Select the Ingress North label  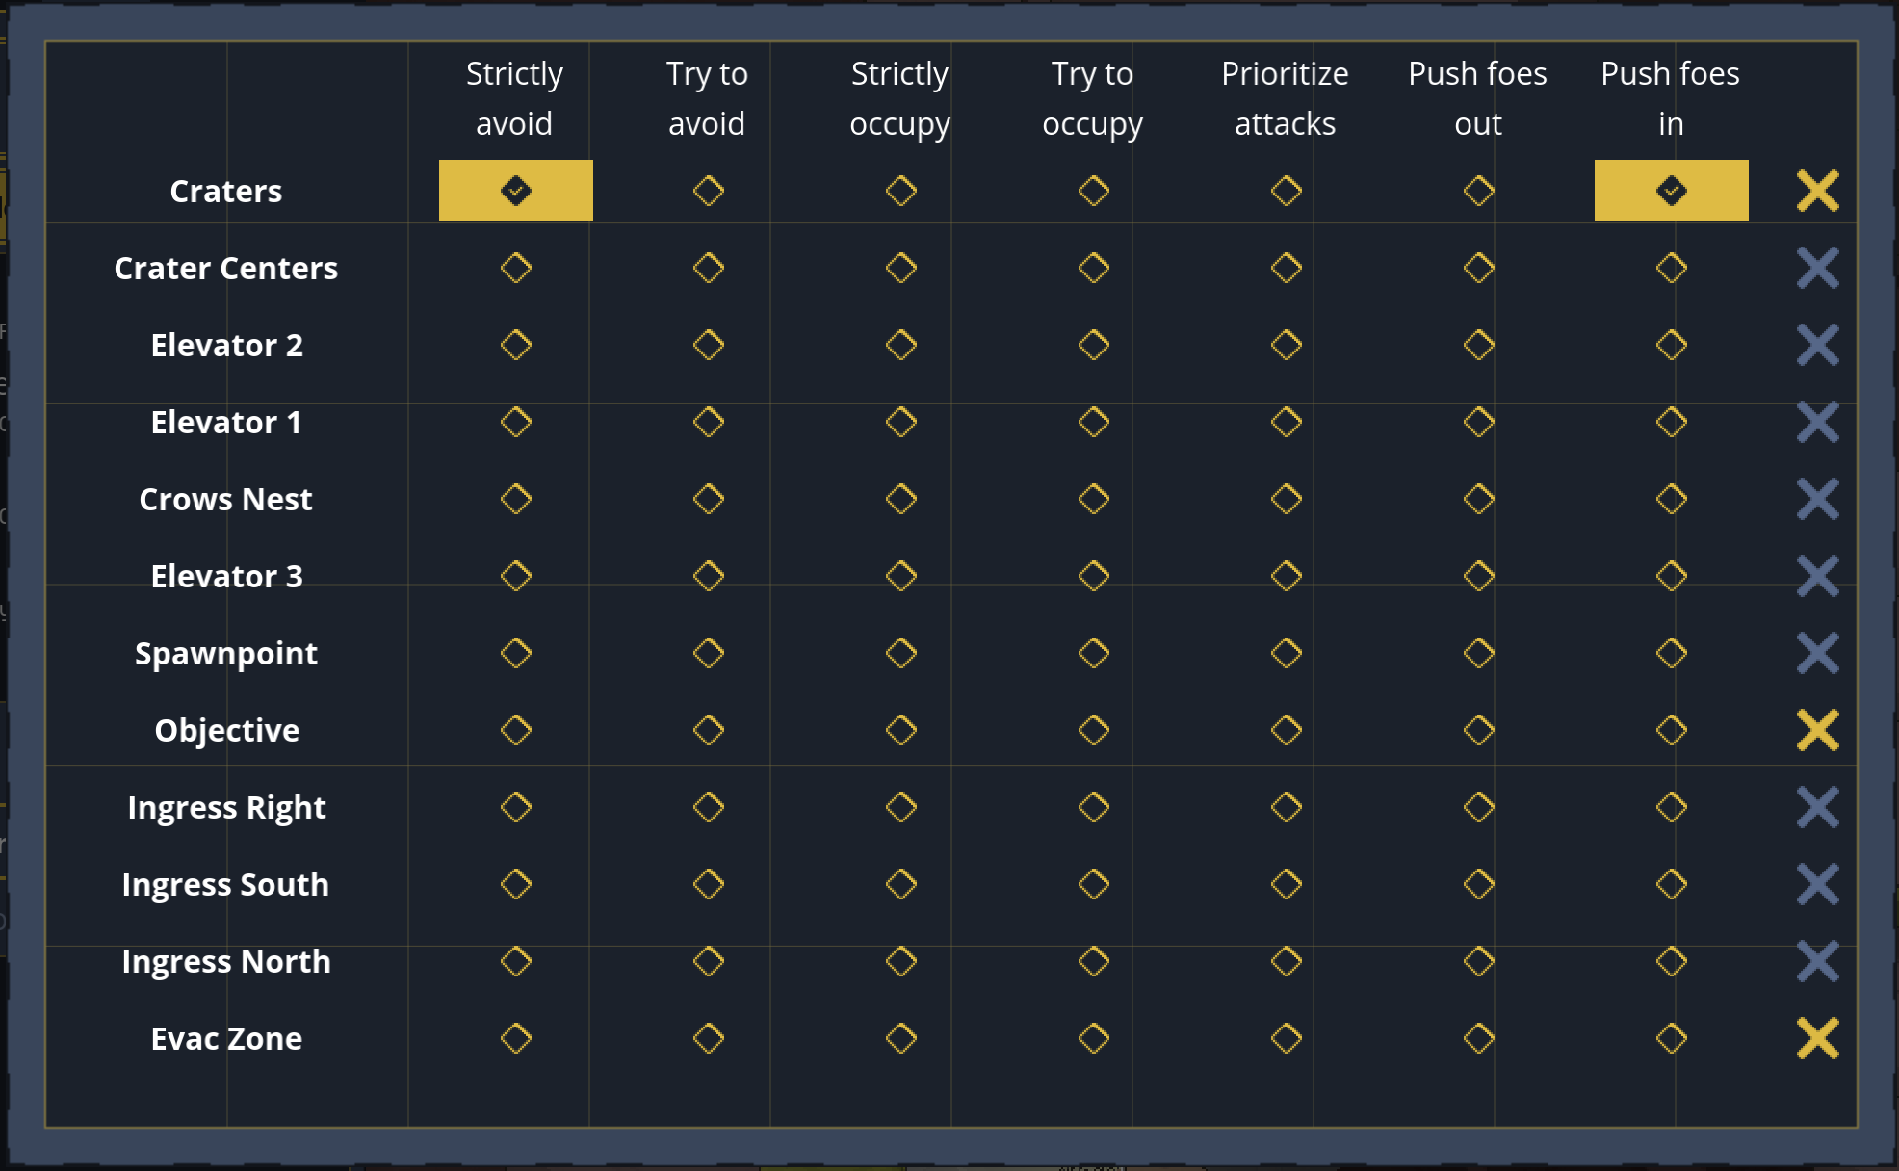(x=226, y=962)
